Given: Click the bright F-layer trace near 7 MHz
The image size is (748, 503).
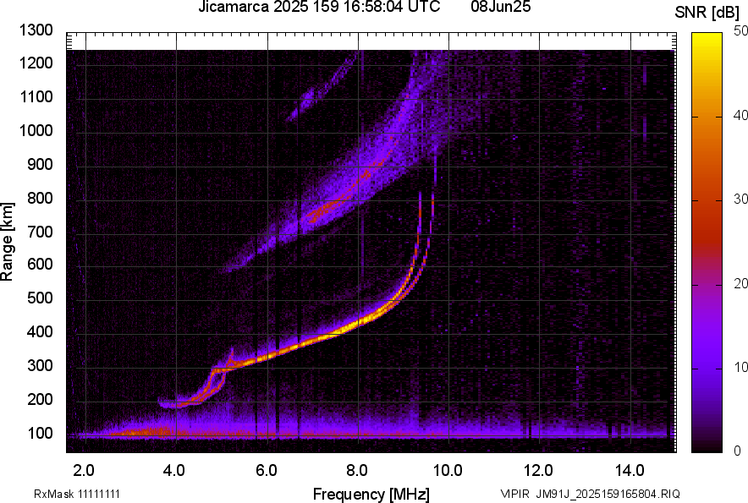Looking at the screenshot, I should point(313,342).
